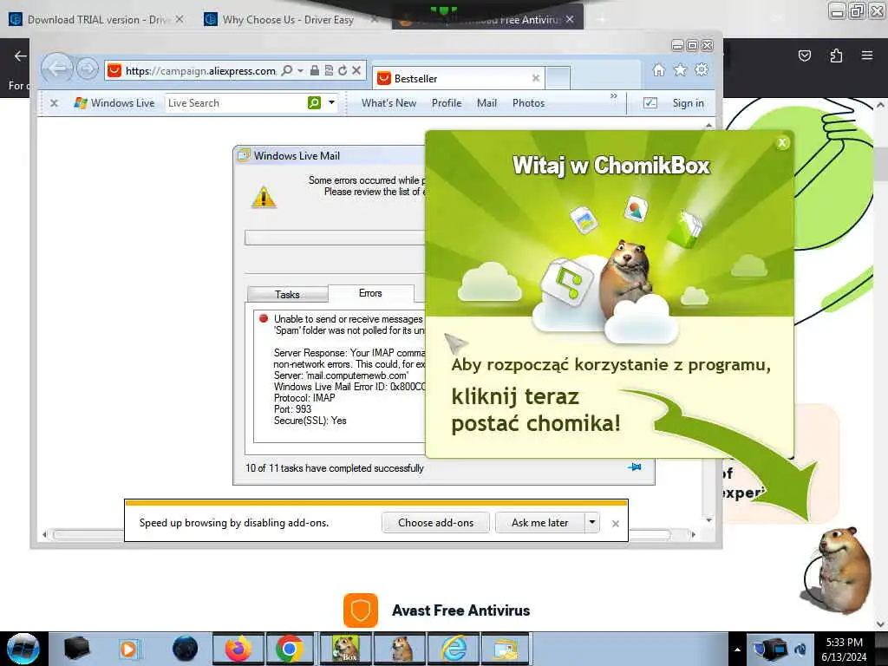Click the Firefox back arrow
The width and height of the screenshot is (888, 666).
point(21,55)
